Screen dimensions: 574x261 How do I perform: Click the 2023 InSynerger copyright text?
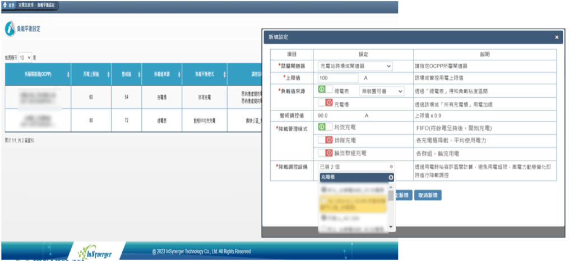click(201, 251)
